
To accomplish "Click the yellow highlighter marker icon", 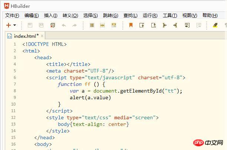I will [215, 25].
